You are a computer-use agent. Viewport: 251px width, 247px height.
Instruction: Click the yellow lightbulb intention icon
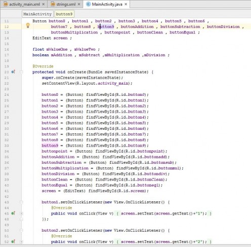point(28,25)
